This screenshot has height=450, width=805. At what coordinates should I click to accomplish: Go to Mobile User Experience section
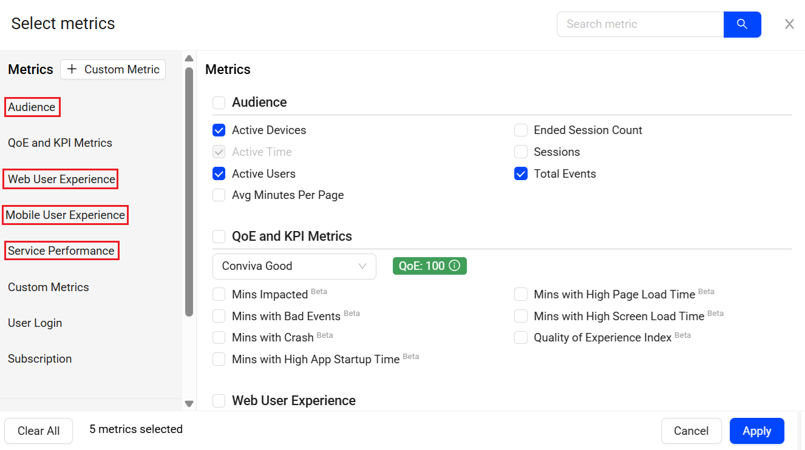[x=66, y=215]
